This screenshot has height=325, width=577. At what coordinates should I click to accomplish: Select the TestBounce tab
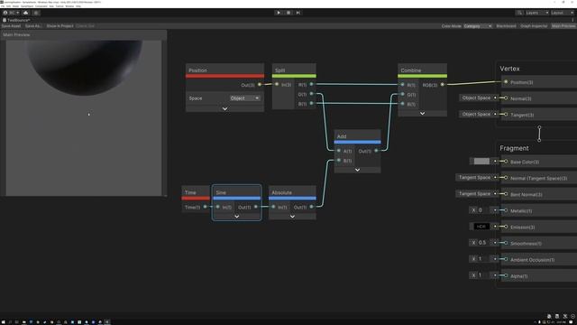[x=16, y=20]
